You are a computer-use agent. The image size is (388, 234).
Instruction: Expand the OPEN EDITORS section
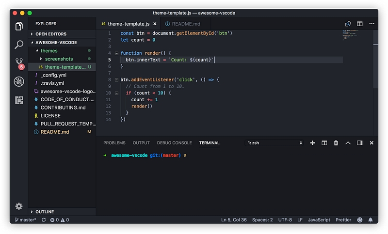tap(51, 34)
